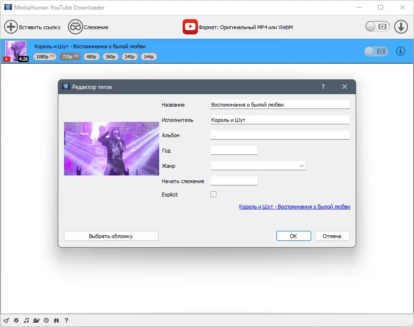The height and width of the screenshot is (327, 414).
Task: Select the 720p HD quality badge
Action: [x=70, y=56]
